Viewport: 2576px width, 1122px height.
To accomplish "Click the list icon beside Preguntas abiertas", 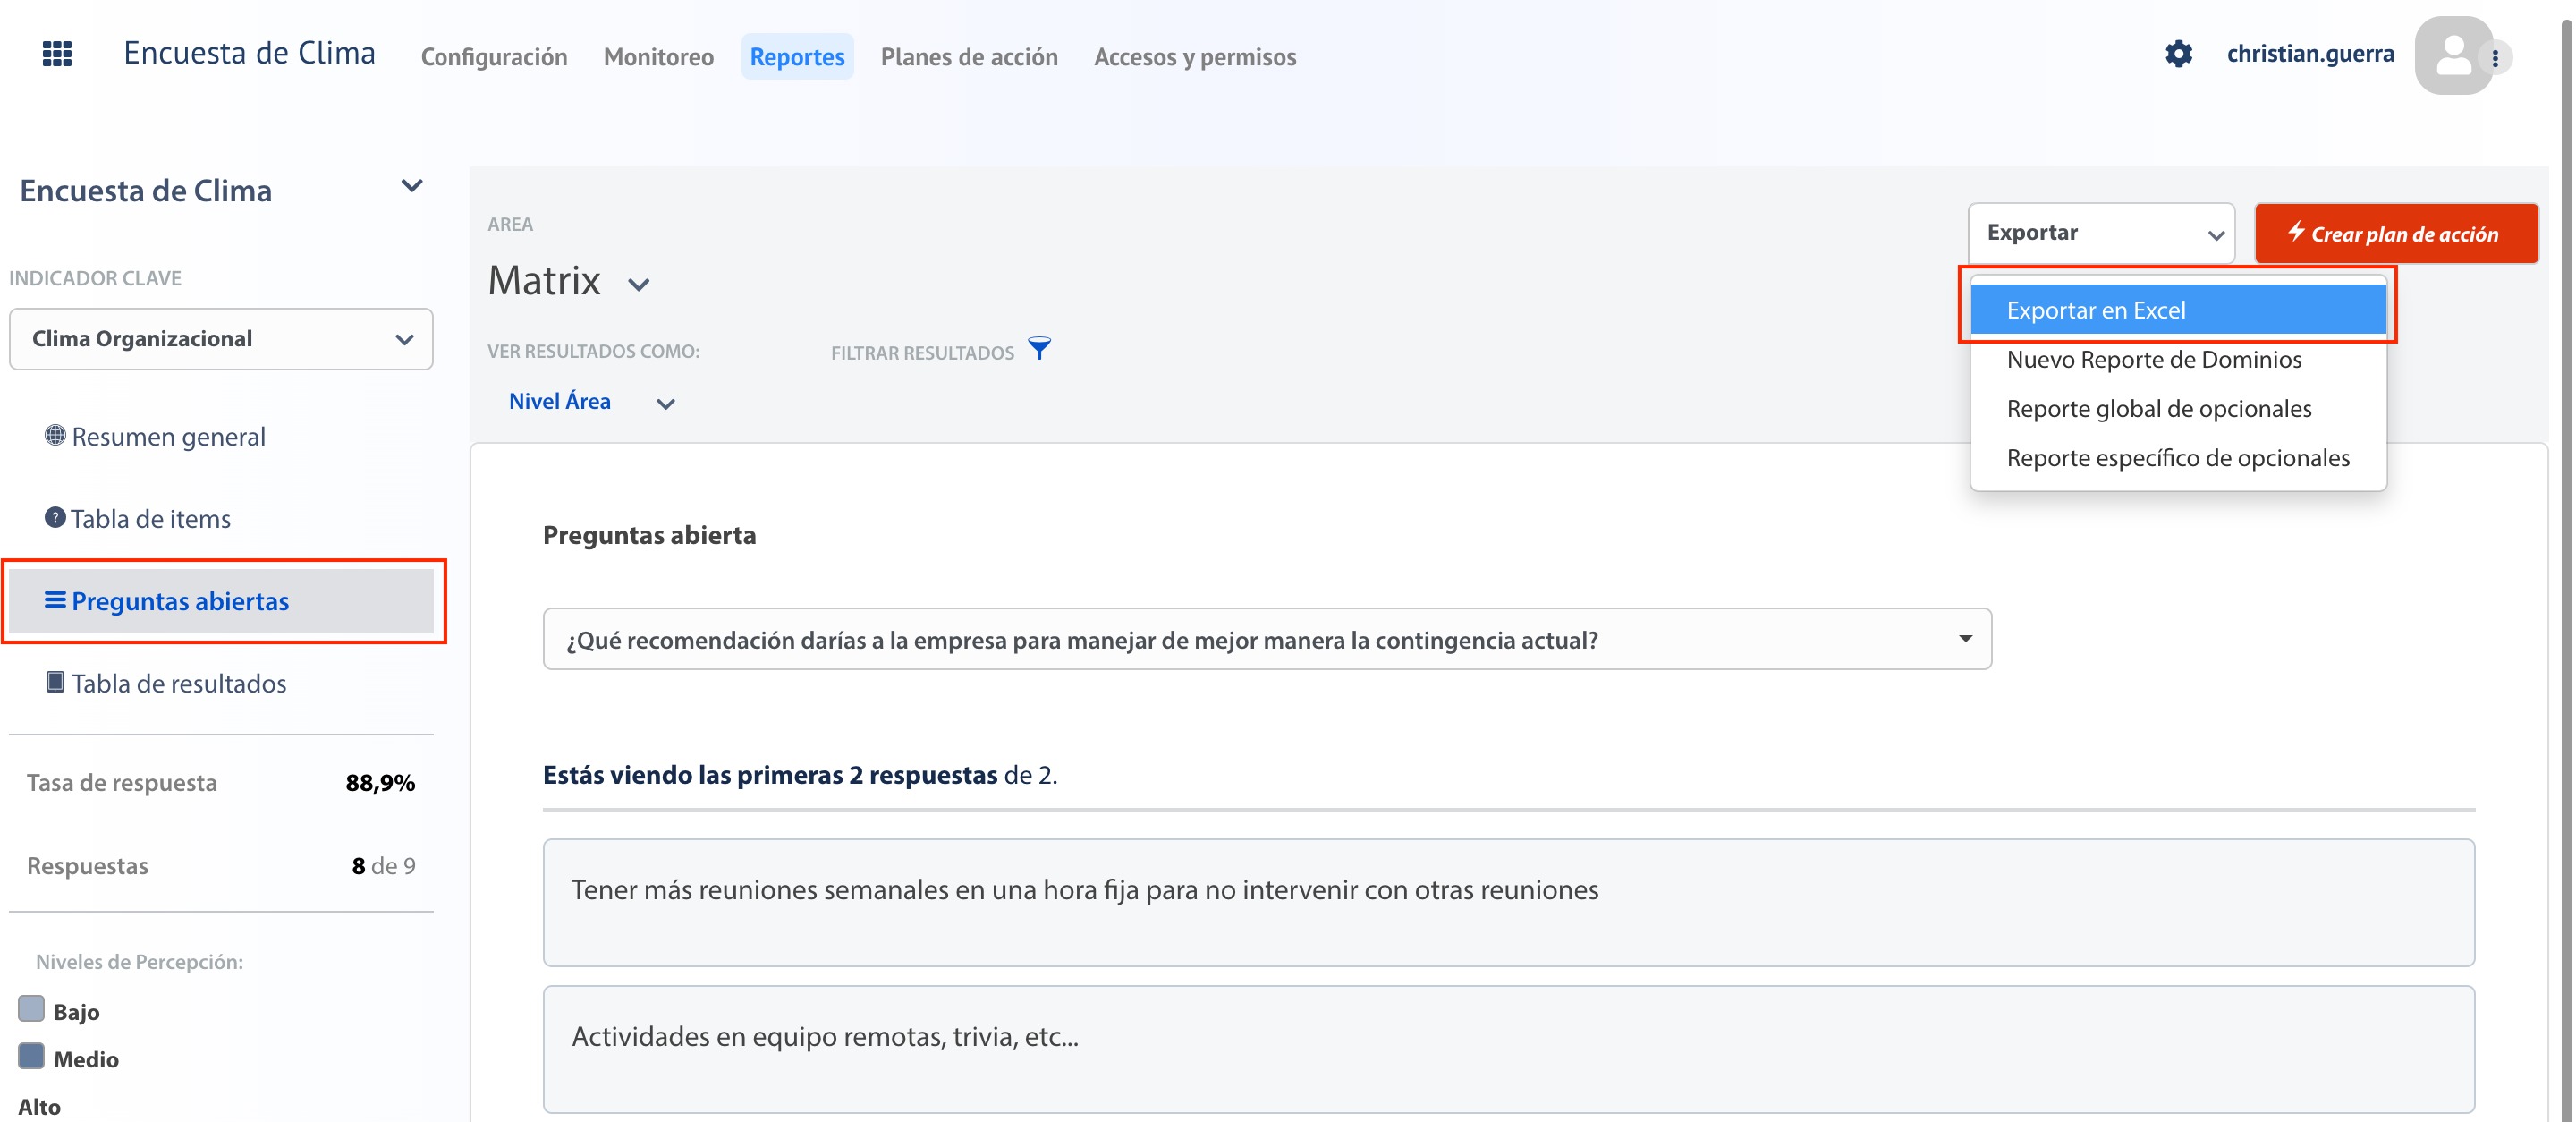I will (55, 600).
